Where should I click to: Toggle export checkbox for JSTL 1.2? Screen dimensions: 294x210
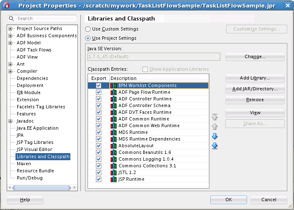[x=98, y=172]
